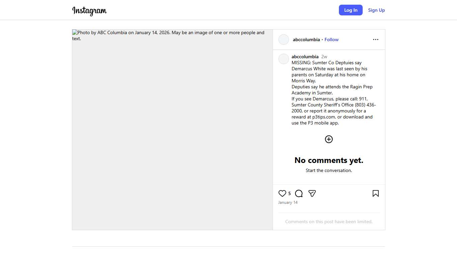The image size is (457, 257).
Task: Save the post with bookmark icon
Action: click(x=375, y=193)
